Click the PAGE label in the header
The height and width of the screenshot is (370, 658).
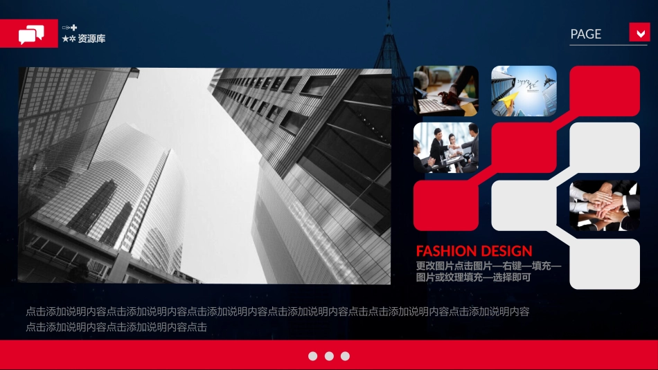[585, 34]
